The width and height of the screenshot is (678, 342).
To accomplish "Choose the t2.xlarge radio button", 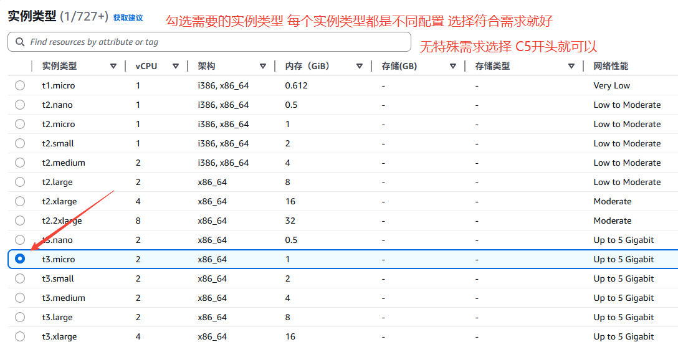I will pyautogui.click(x=20, y=201).
